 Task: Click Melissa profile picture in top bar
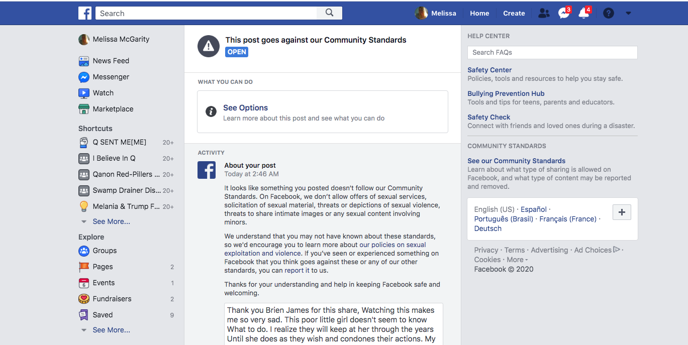click(x=421, y=13)
